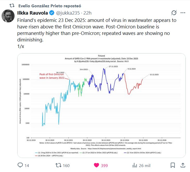Click the share upload icon
Image resolution: width=190 pixels, height=172 pixels.
tap(183, 165)
